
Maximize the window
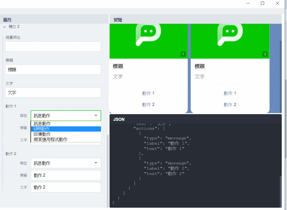(x=262, y=3)
